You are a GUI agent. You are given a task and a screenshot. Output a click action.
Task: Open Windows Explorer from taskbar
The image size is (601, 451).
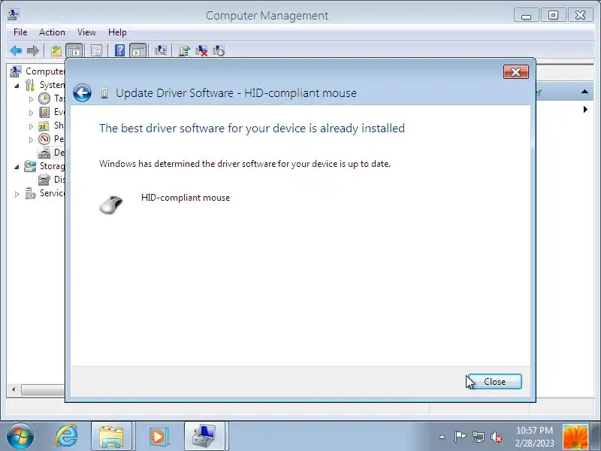(111, 437)
